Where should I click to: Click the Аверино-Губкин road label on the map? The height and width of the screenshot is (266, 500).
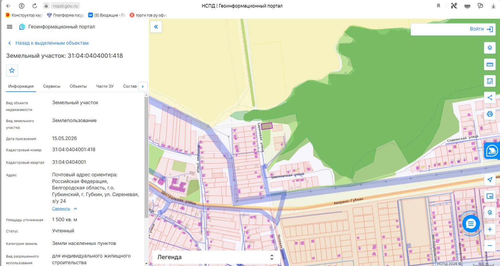348,201
